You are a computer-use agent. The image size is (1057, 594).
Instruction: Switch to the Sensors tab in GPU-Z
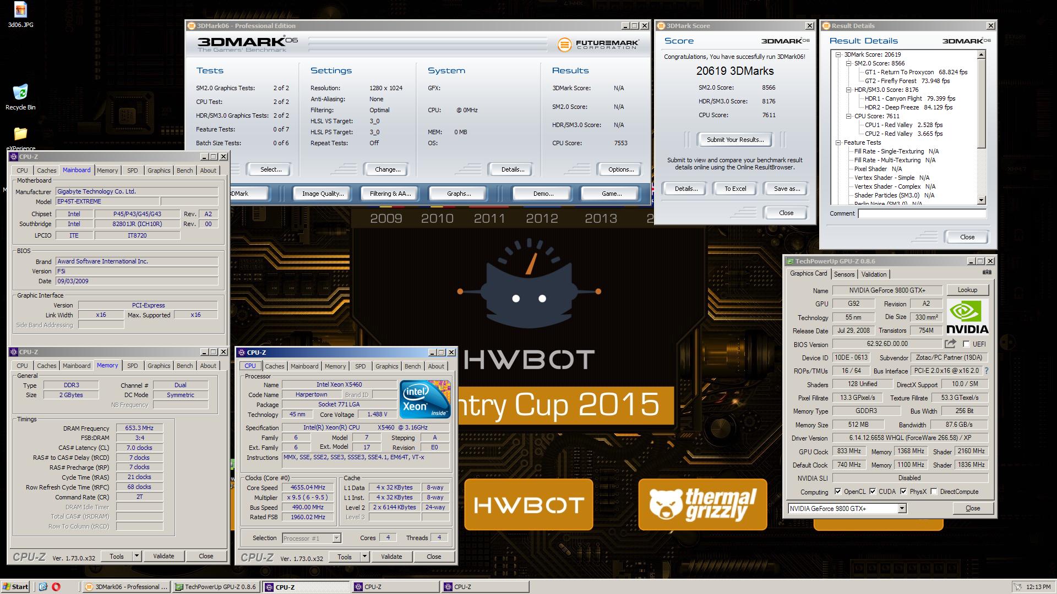[844, 274]
